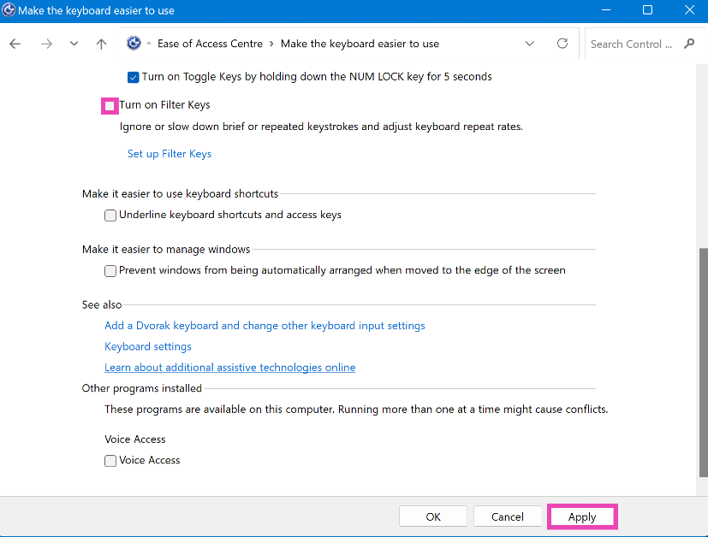Focus the Search Control Panel field

coord(632,44)
